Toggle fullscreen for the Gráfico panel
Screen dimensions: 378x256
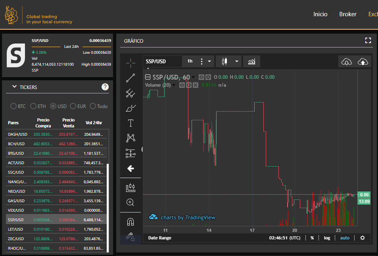(x=368, y=40)
